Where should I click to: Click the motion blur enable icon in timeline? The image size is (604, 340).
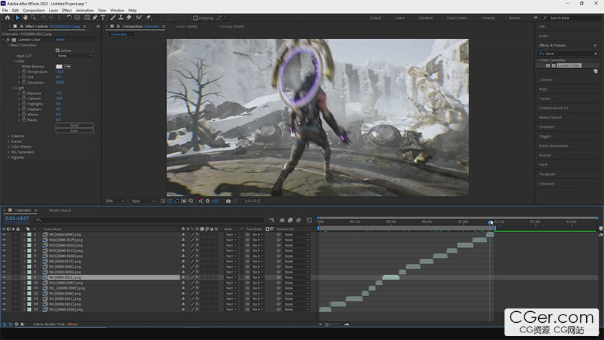(299, 220)
